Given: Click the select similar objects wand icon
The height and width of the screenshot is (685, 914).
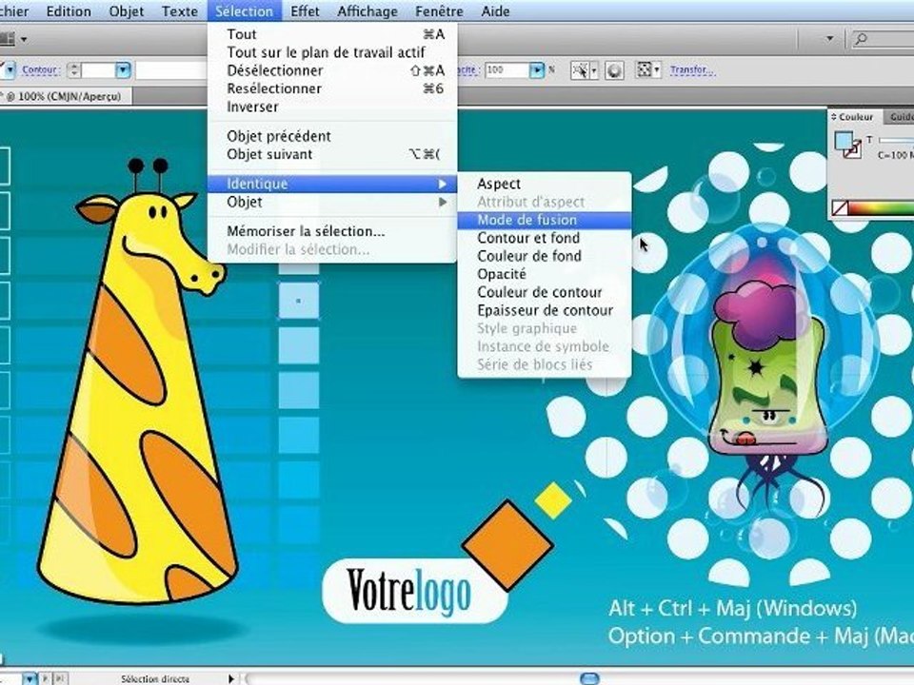Looking at the screenshot, I should pyautogui.click(x=579, y=70).
